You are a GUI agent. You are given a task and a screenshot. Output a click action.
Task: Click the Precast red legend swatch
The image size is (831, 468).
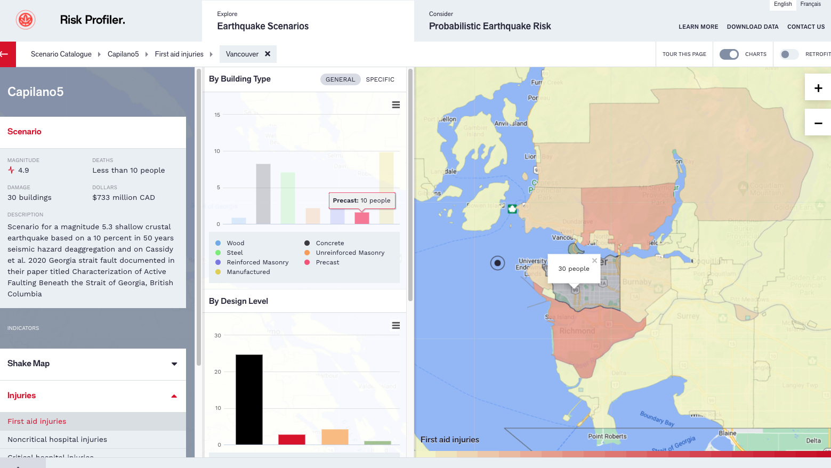[x=308, y=262]
